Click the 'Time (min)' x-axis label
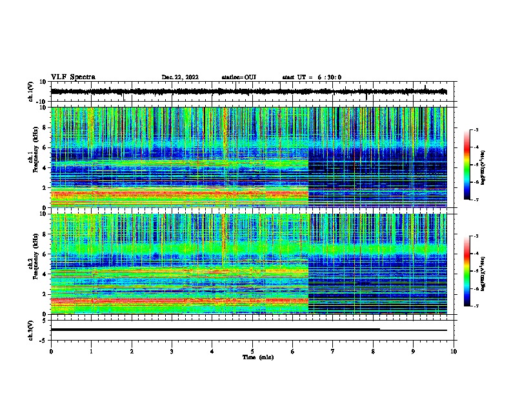The width and height of the screenshot is (511, 394). coord(258,357)
